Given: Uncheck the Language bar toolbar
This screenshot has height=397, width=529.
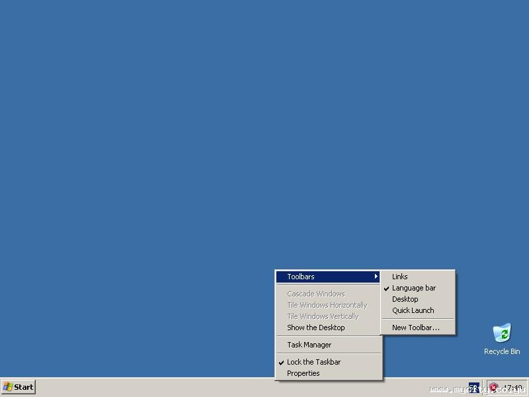Looking at the screenshot, I should [418, 288].
